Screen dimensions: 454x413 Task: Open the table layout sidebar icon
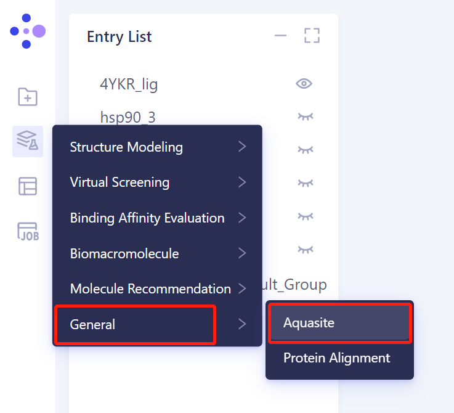pyautogui.click(x=28, y=186)
